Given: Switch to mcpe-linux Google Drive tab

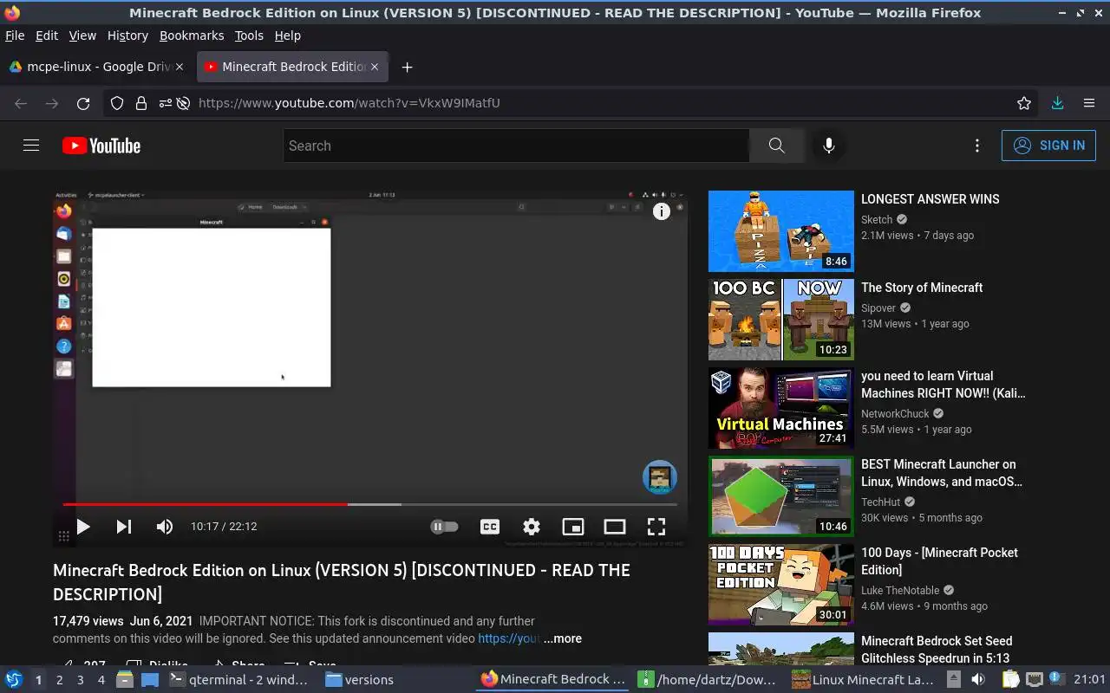Looking at the screenshot, I should (x=90, y=67).
